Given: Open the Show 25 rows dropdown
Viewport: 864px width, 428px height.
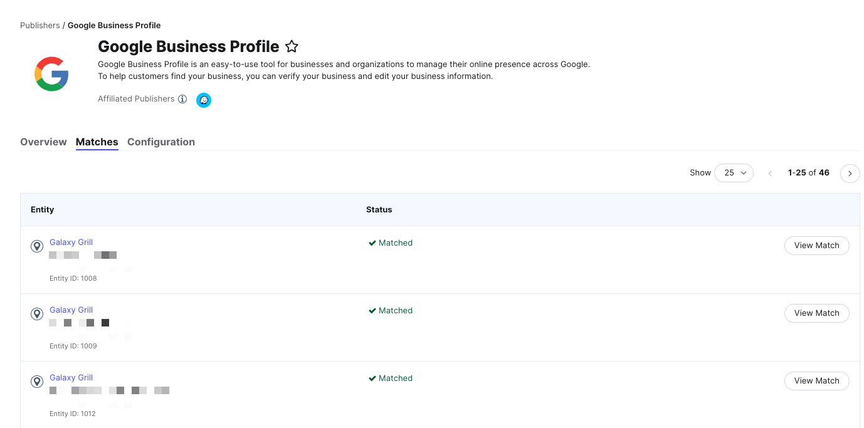Looking at the screenshot, I should pos(734,173).
